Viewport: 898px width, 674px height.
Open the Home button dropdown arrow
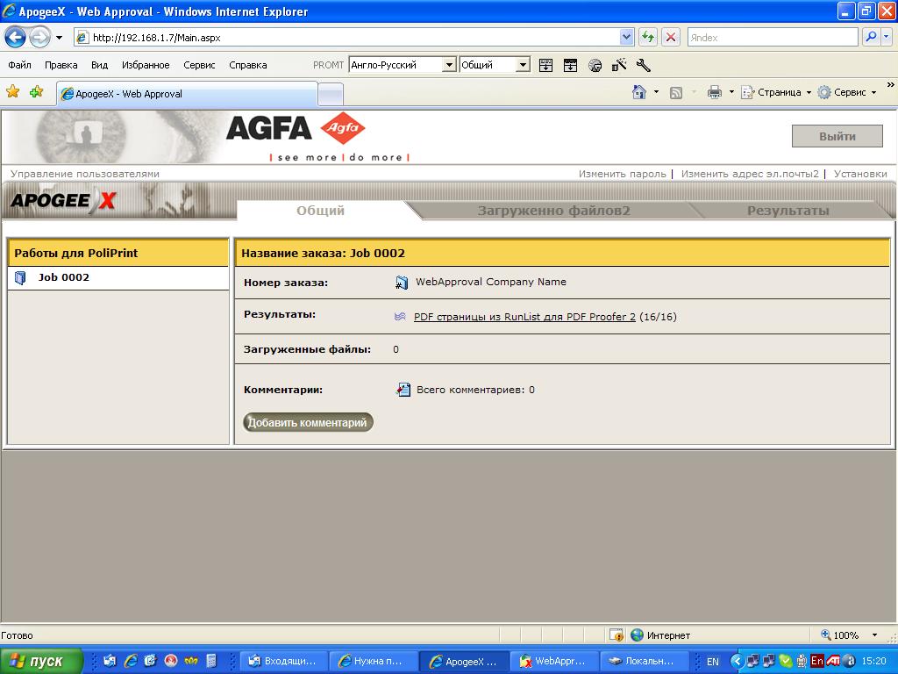click(656, 92)
